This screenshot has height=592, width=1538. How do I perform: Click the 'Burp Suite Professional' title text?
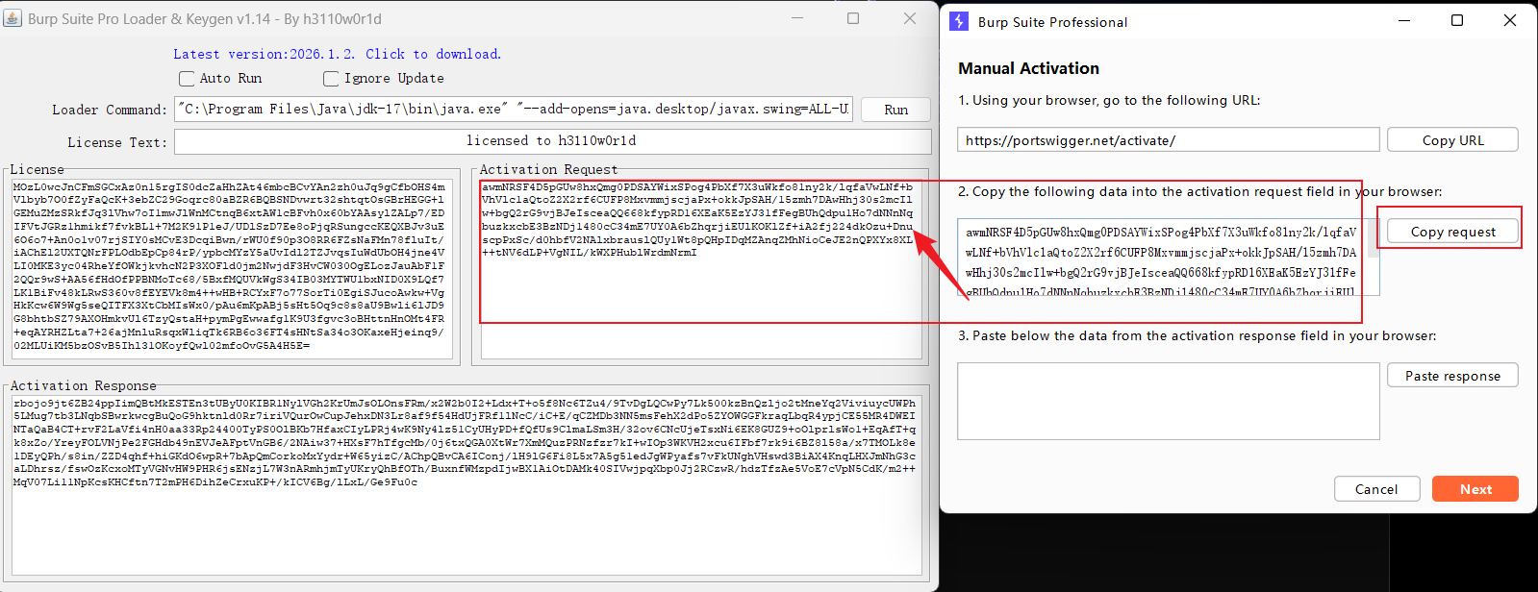click(x=1052, y=22)
